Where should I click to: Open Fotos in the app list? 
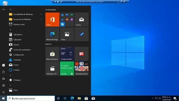pos(26,90)
